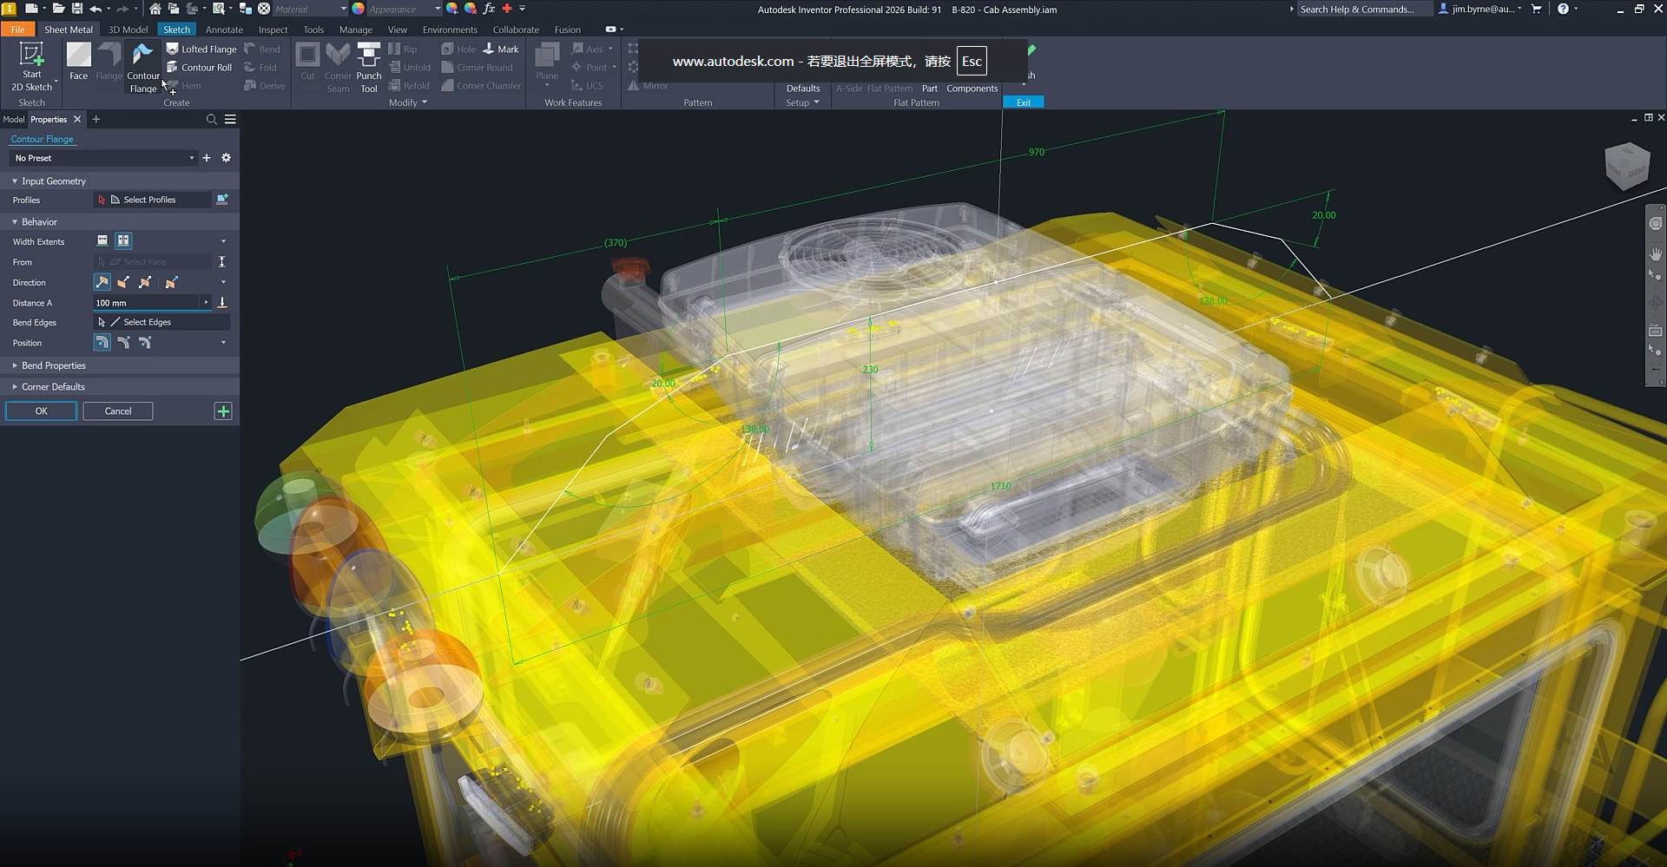Screen dimensions: 1667x867
Task: Choose the Lofted Flange tool
Action: click(x=201, y=49)
